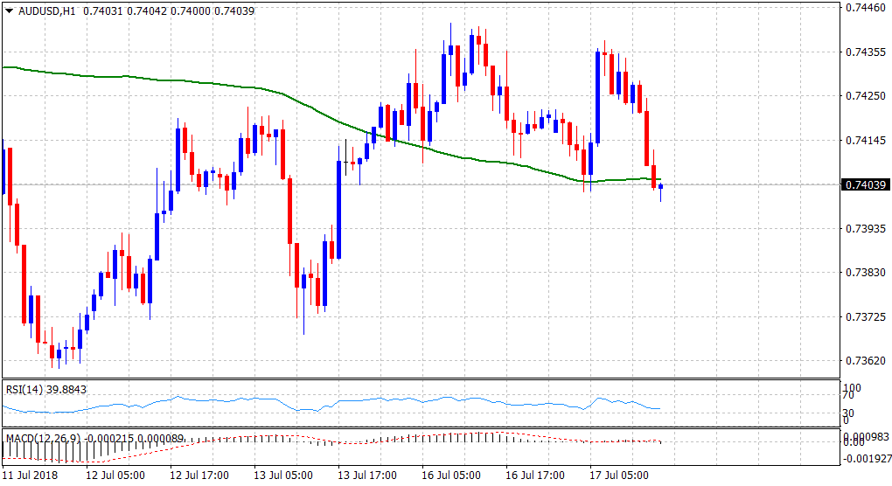Click the 16 Jul 17:00 time label
The width and height of the screenshot is (892, 486).
coord(535,476)
